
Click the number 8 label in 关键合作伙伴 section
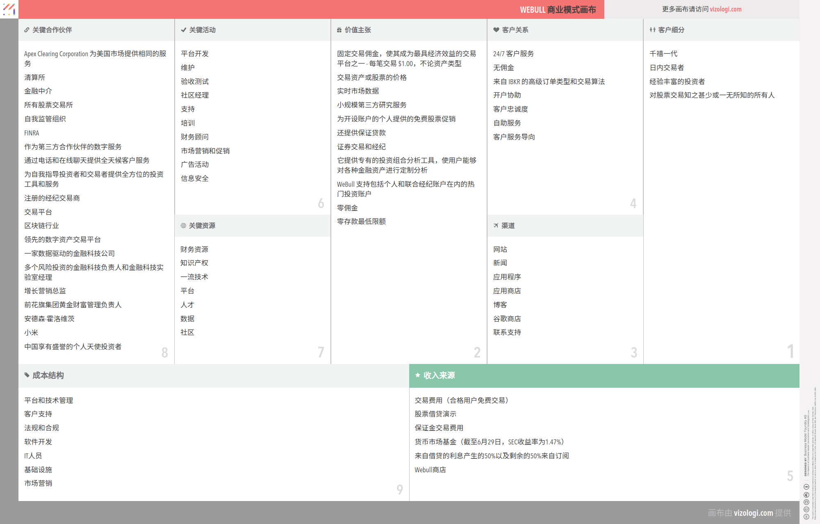[x=164, y=352]
